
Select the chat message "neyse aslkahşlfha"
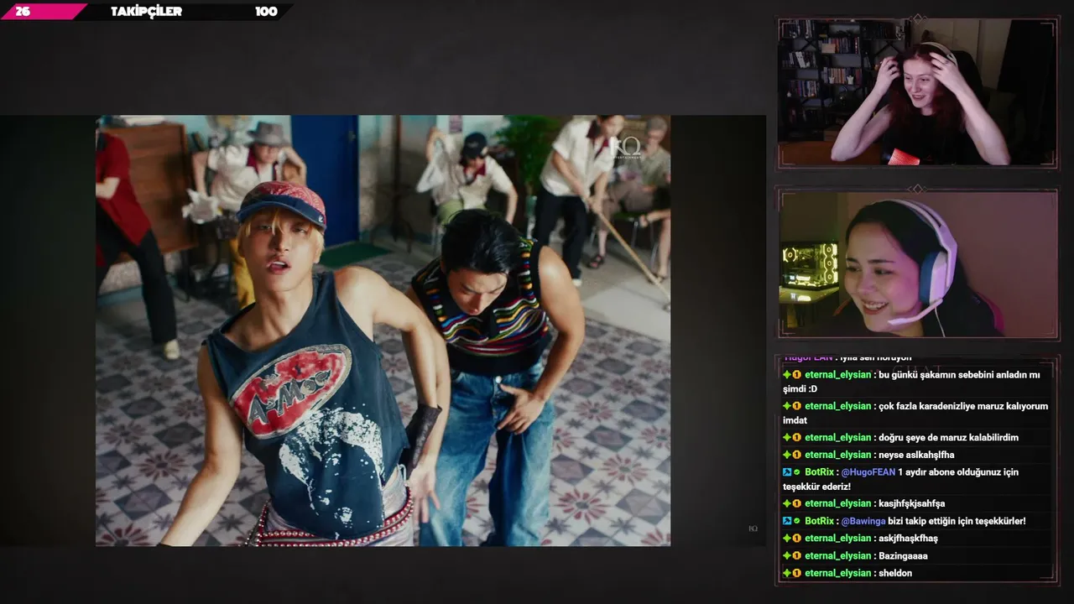point(916,455)
